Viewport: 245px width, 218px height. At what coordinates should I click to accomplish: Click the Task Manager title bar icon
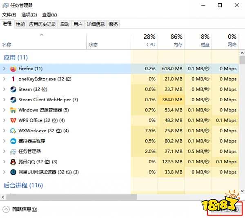5,5
